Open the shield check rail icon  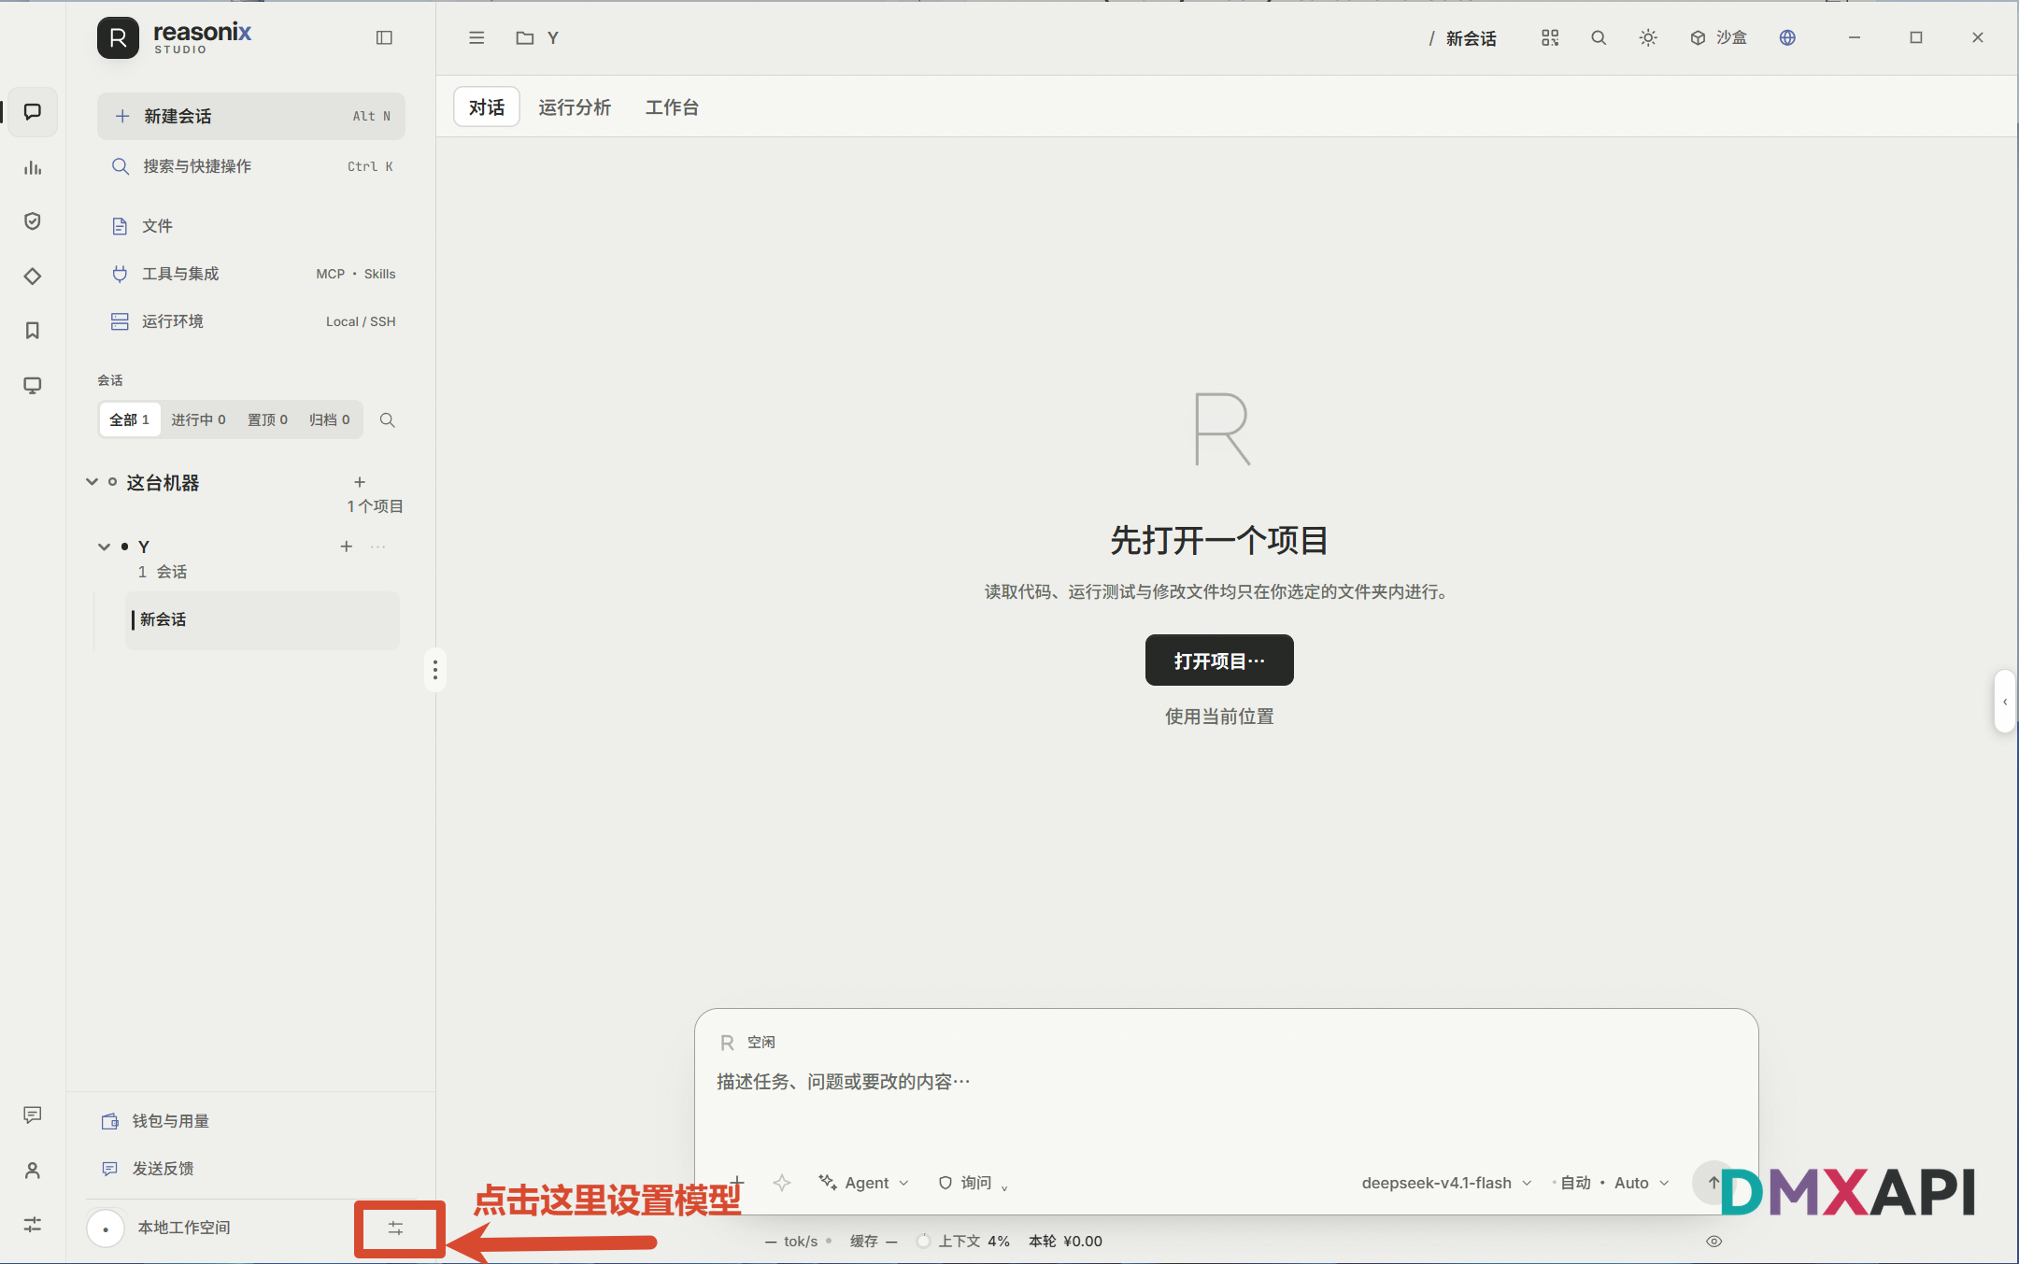pyautogui.click(x=33, y=221)
